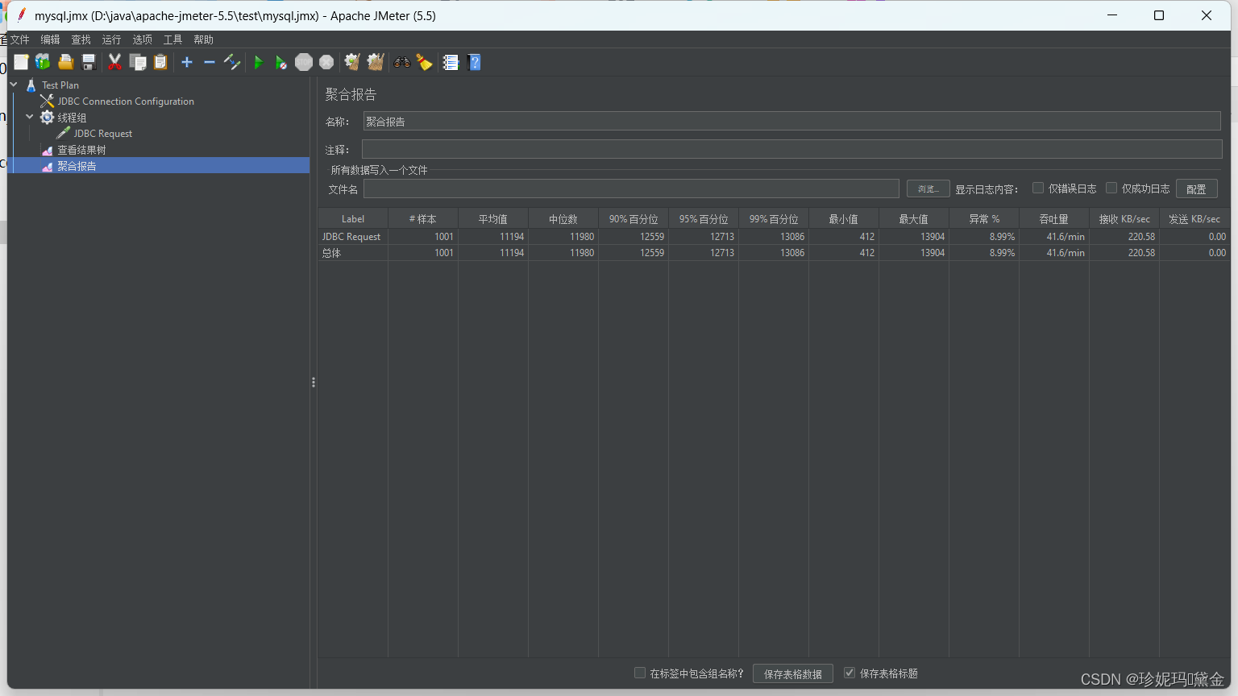Open the 查找 menu

[x=81, y=39]
